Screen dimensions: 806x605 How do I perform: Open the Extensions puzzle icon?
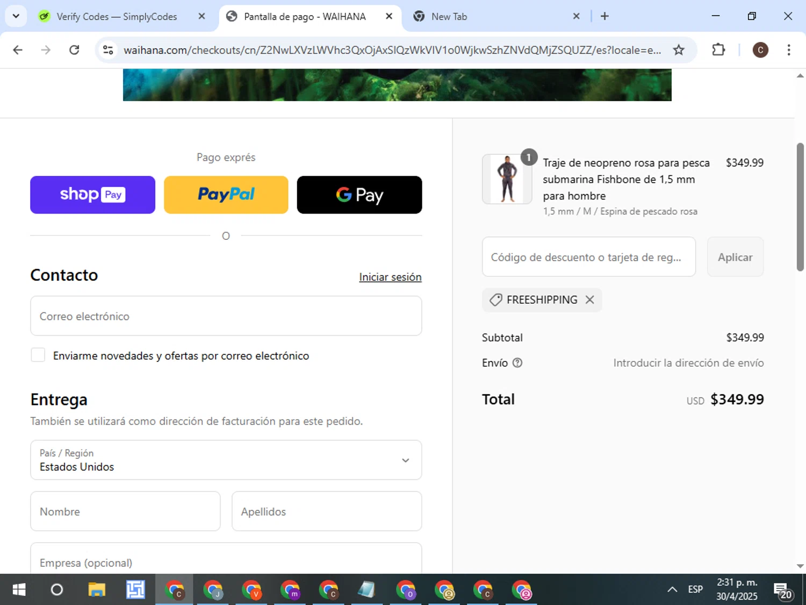click(x=718, y=50)
